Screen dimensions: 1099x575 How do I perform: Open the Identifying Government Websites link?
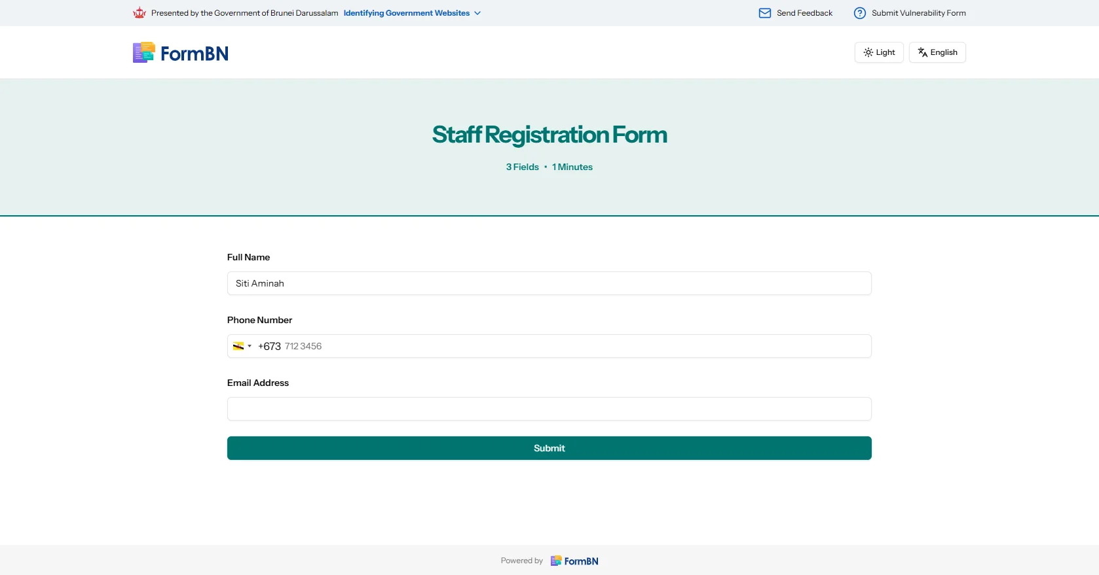(406, 13)
